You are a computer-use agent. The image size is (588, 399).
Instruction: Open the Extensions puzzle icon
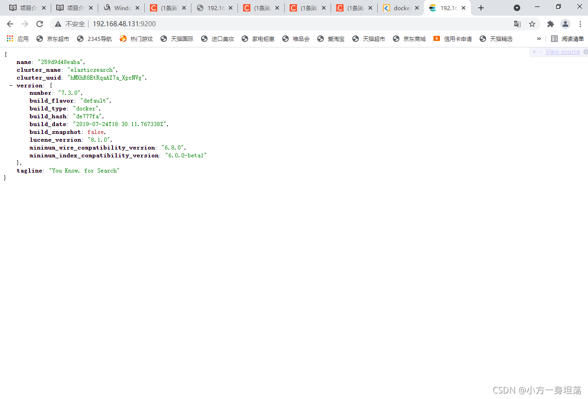tap(550, 24)
